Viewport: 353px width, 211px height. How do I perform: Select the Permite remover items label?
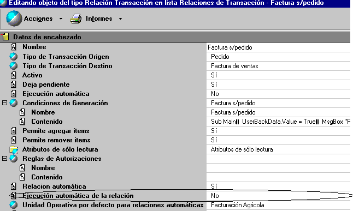coord(56,140)
